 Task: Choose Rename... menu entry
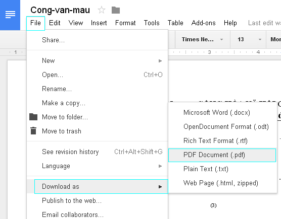click(98, 89)
